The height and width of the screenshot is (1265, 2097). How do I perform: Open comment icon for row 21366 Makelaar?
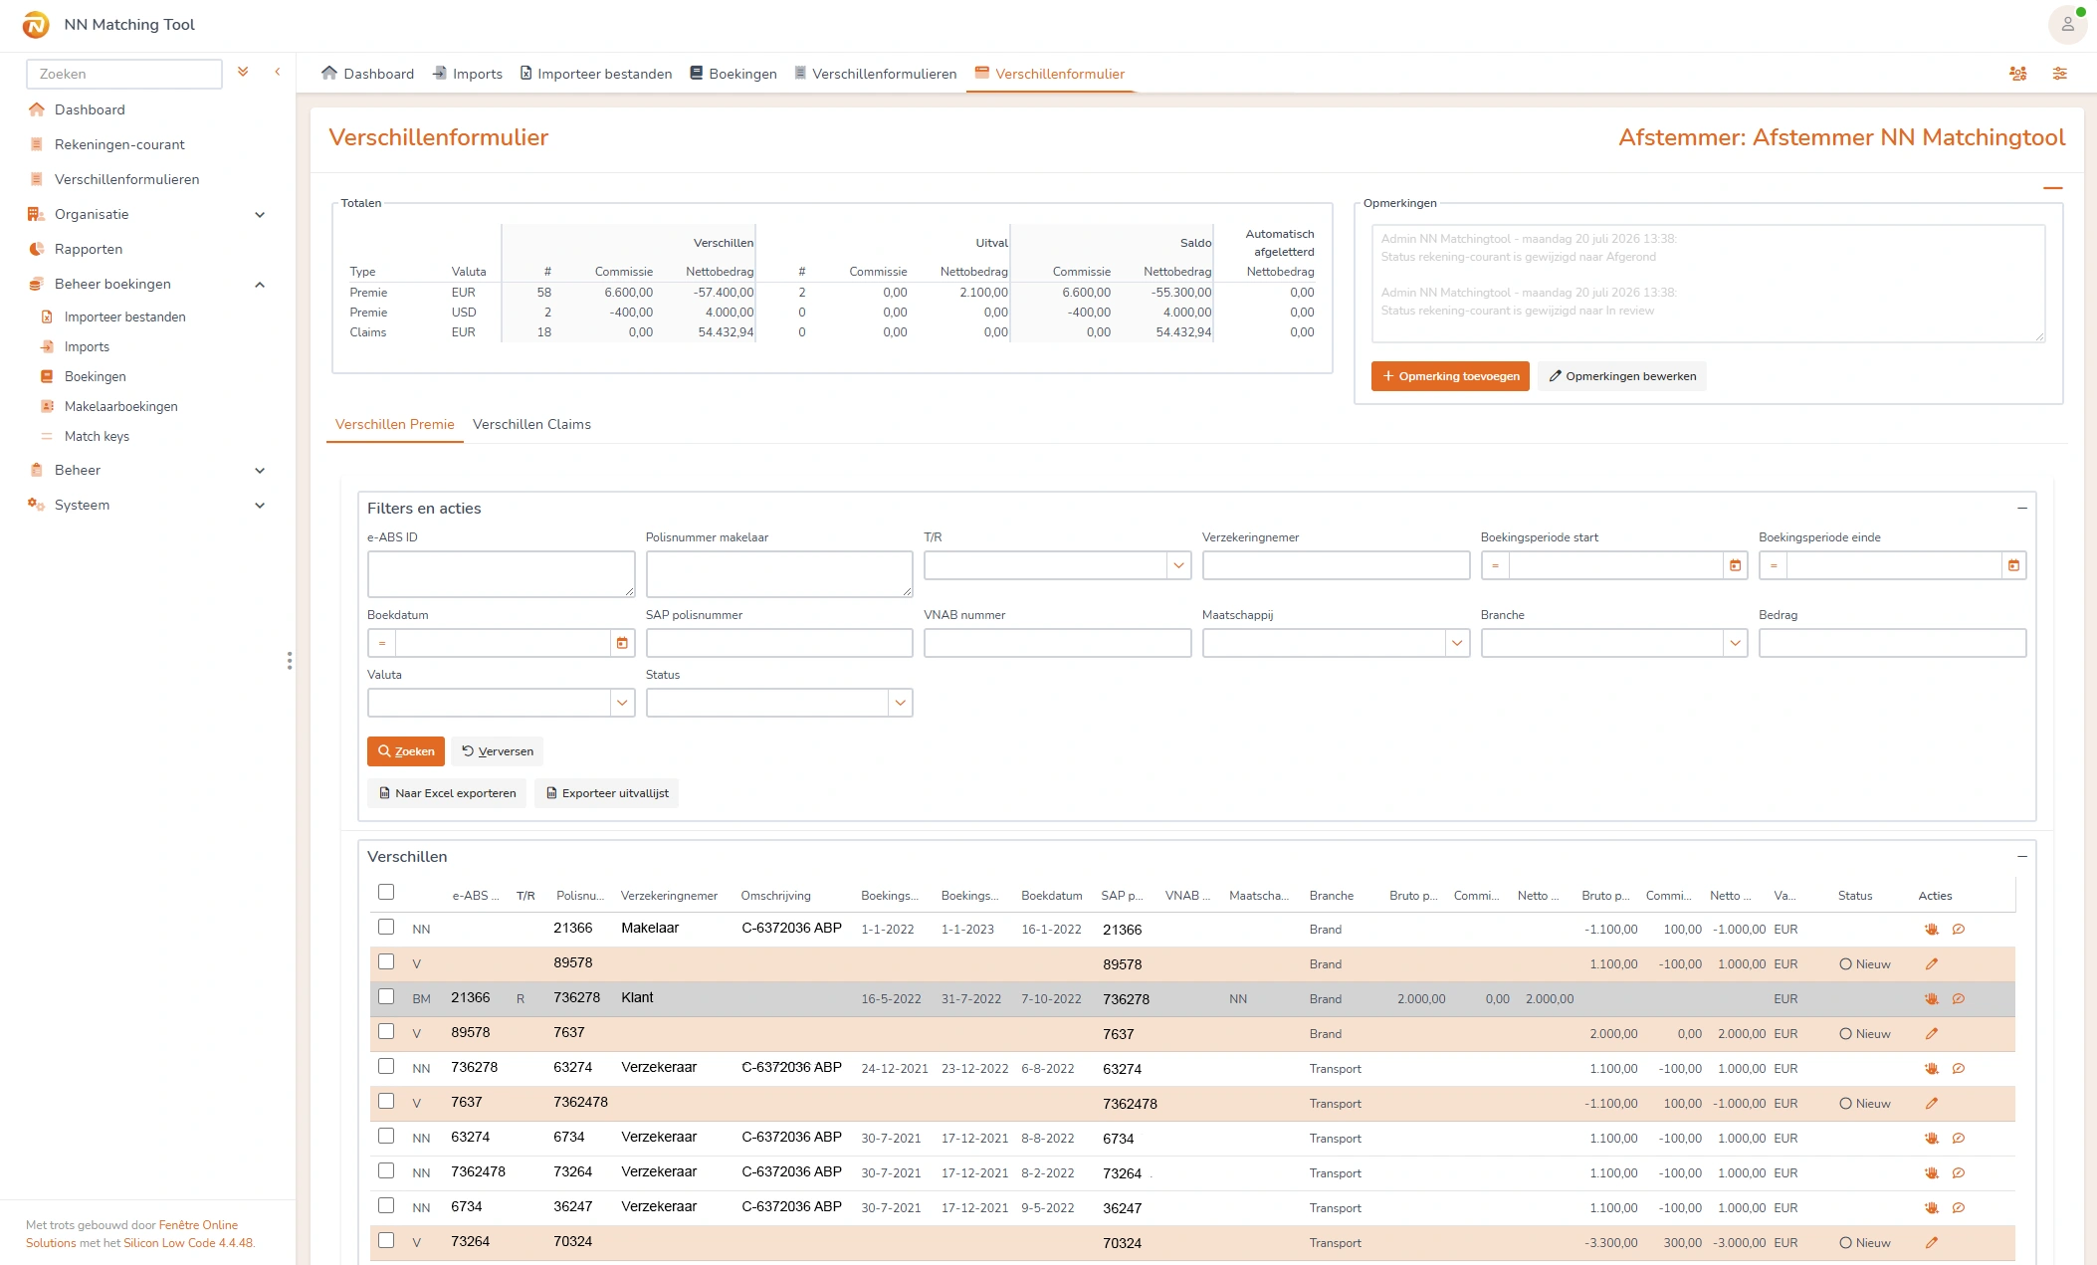(x=1958, y=929)
